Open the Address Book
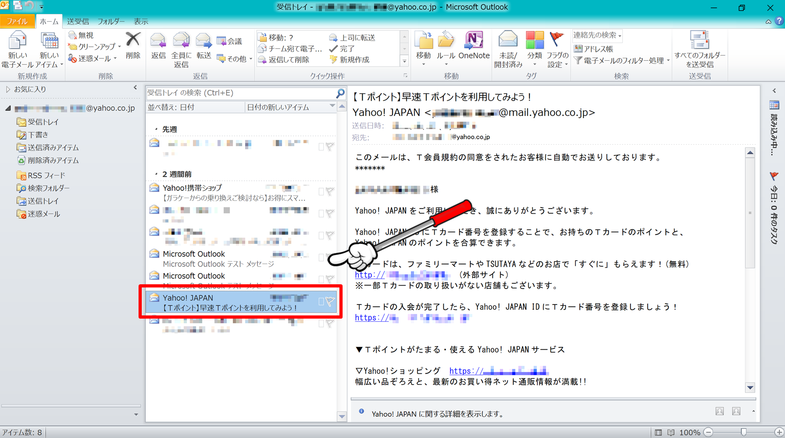This screenshot has height=438, width=785. pyautogui.click(x=595, y=49)
